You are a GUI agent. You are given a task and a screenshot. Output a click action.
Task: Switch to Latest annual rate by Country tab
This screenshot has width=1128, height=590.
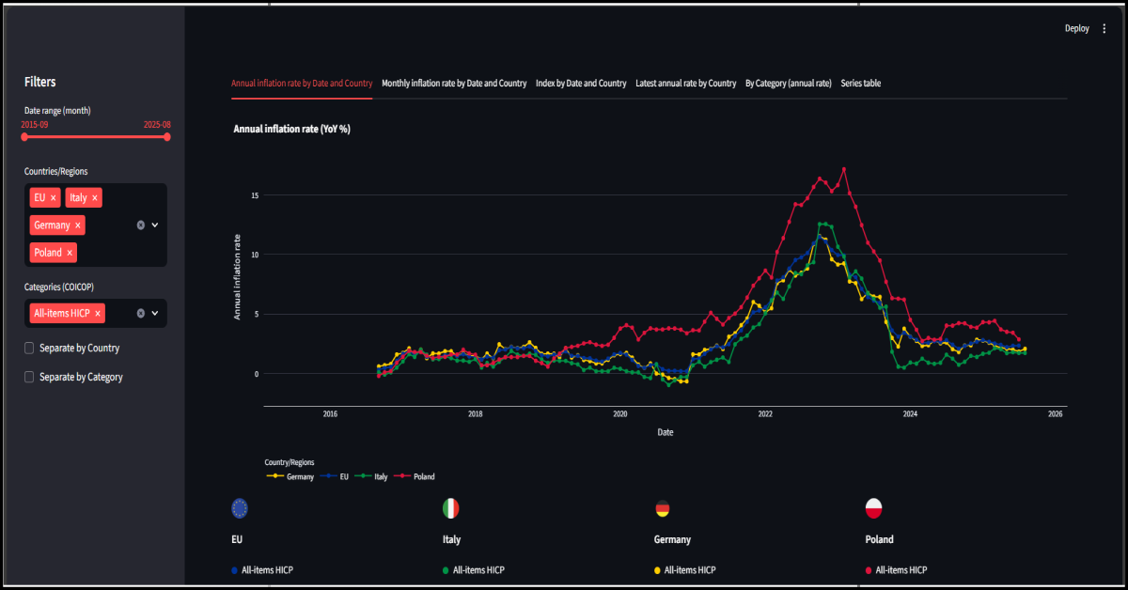pos(686,84)
